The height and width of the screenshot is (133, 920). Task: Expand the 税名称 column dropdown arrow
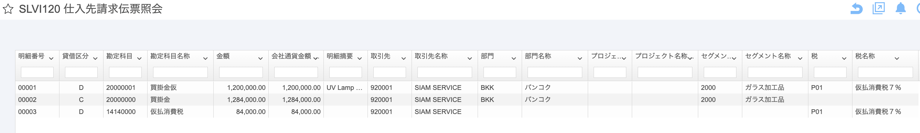tap(897, 58)
